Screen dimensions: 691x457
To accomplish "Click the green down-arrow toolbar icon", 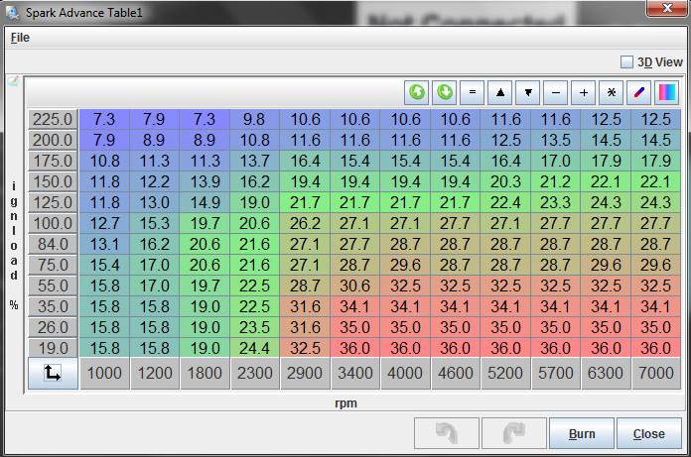I will tap(445, 92).
